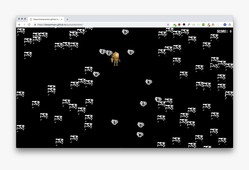This screenshot has width=249, height=170.
Task: Click the SCORE: 0 counter
Action: point(224,32)
